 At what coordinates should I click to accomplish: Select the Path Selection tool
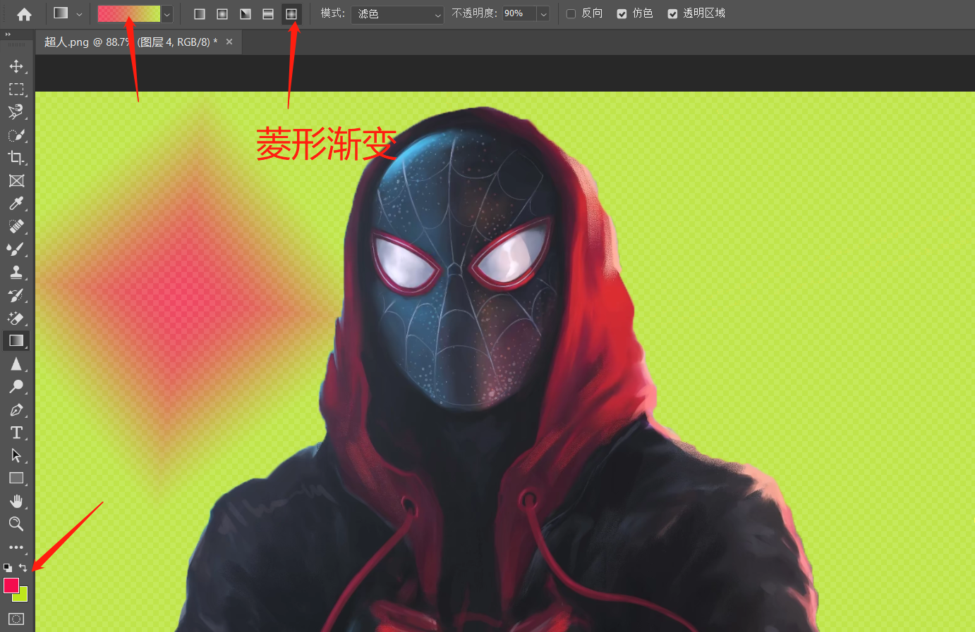pos(16,455)
